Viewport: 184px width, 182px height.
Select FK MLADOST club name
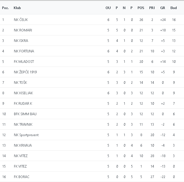(x=24, y=62)
